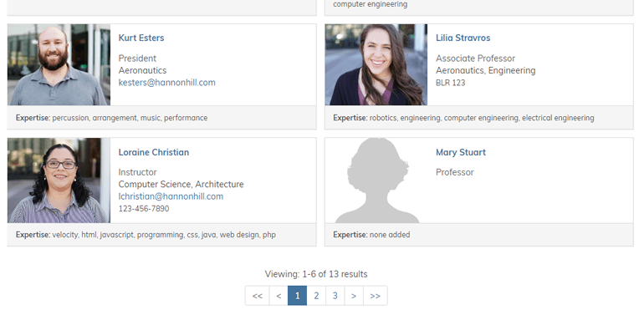Click the office text BLR 123
Image resolution: width=644 pixels, height=320 pixels.
coord(451,83)
